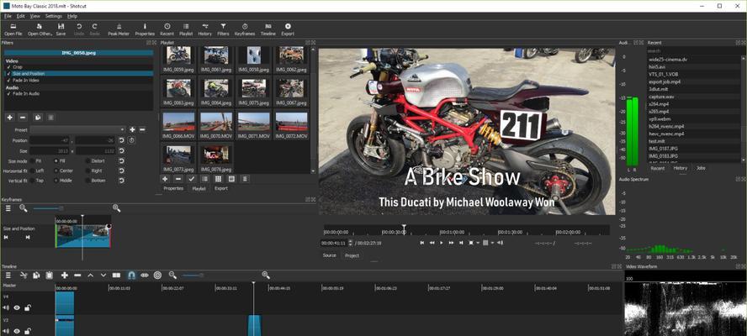This screenshot has height=336, width=747.
Task: Select Fit size mode radio button
Action: (x=35, y=161)
